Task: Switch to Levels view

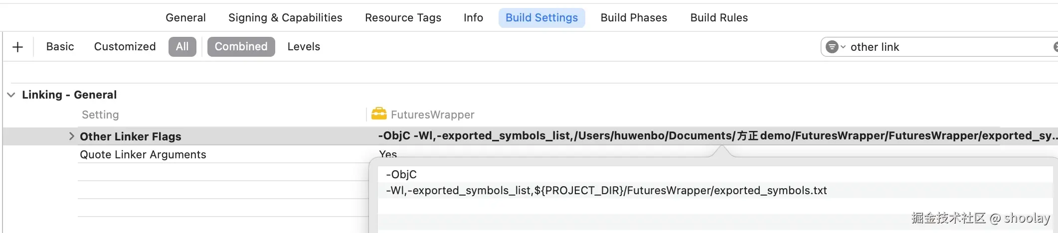Action: pos(304,47)
